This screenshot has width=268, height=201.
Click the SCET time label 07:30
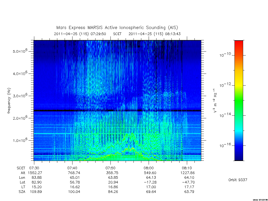[x=34, y=168]
